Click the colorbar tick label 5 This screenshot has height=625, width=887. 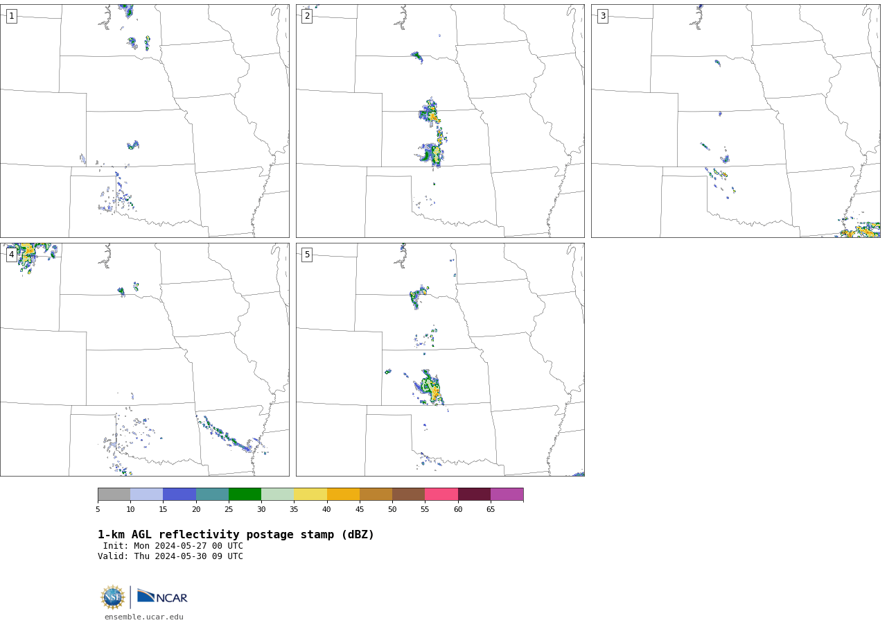coord(98,510)
